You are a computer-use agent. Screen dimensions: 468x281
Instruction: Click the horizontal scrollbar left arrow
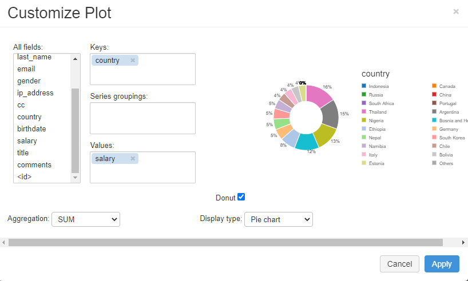4,243
